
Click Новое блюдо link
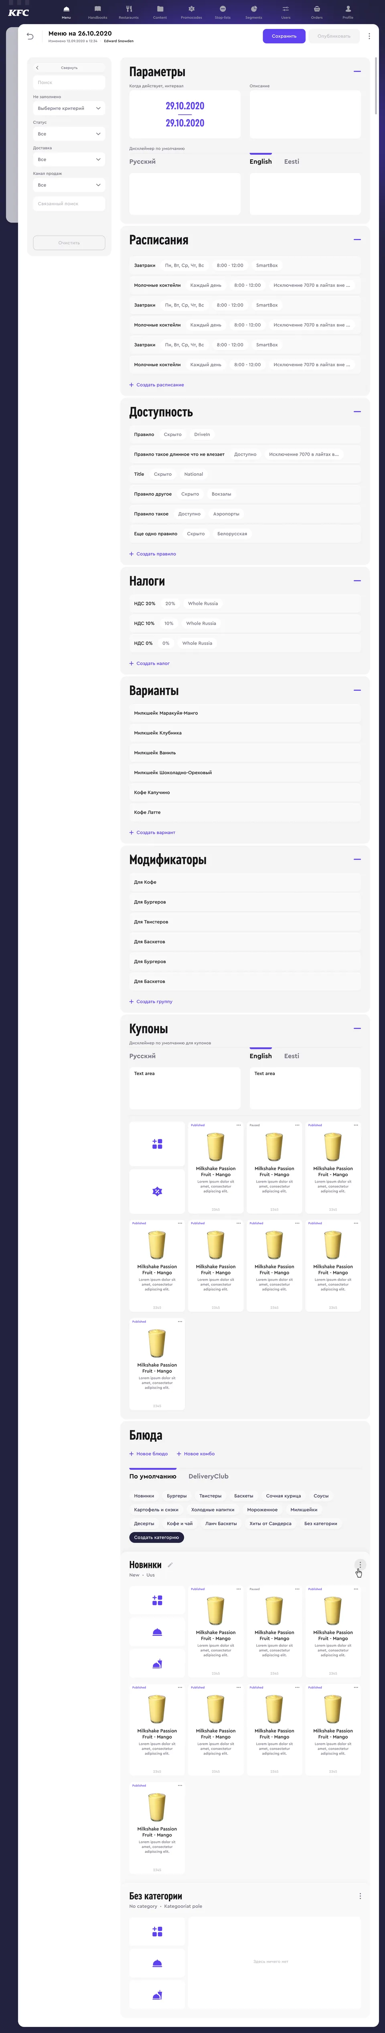[148, 1454]
